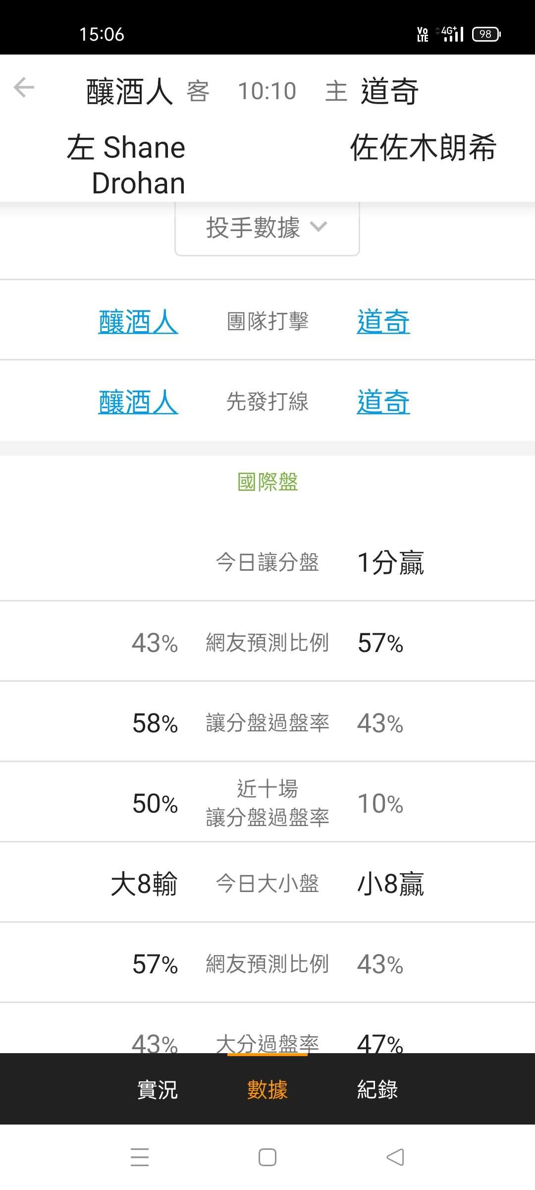This screenshot has height=1190, width=535.
Task: Tap the battery indicator icon
Action: 486,34
